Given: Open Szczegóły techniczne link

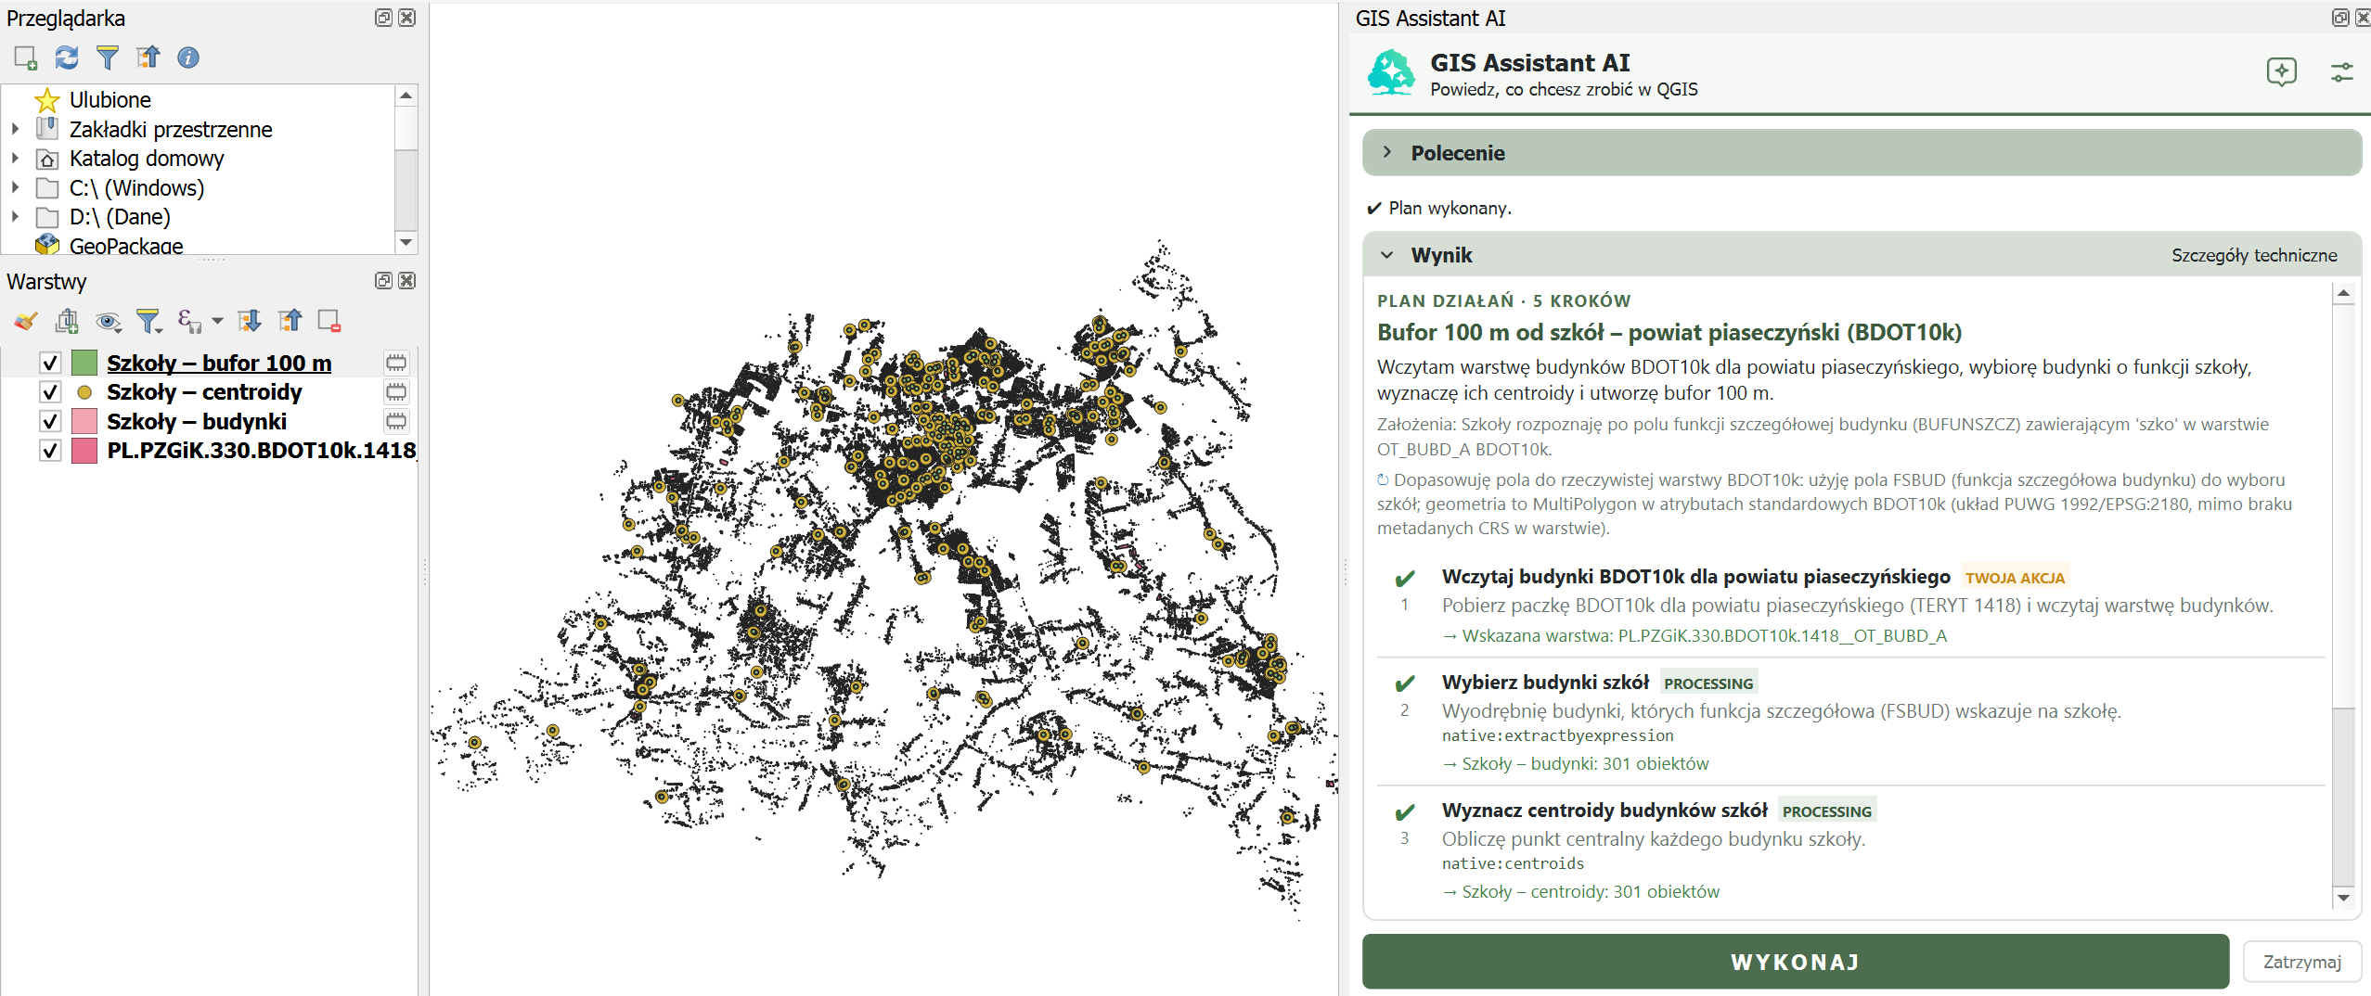Looking at the screenshot, I should tap(2254, 255).
